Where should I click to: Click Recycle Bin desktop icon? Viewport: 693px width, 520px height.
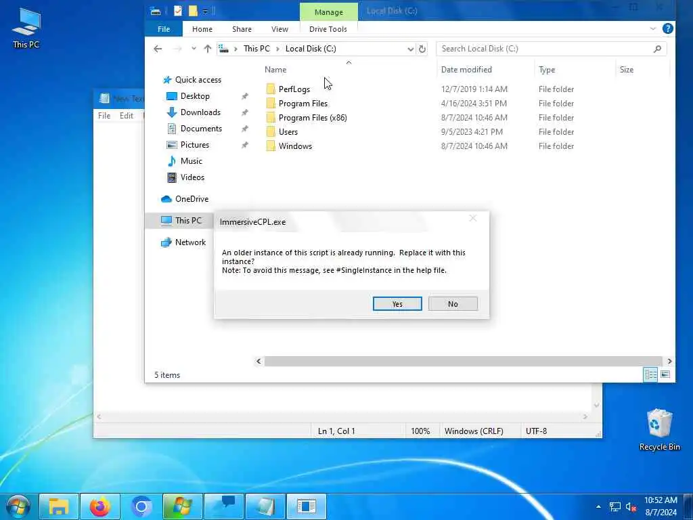tap(659, 430)
